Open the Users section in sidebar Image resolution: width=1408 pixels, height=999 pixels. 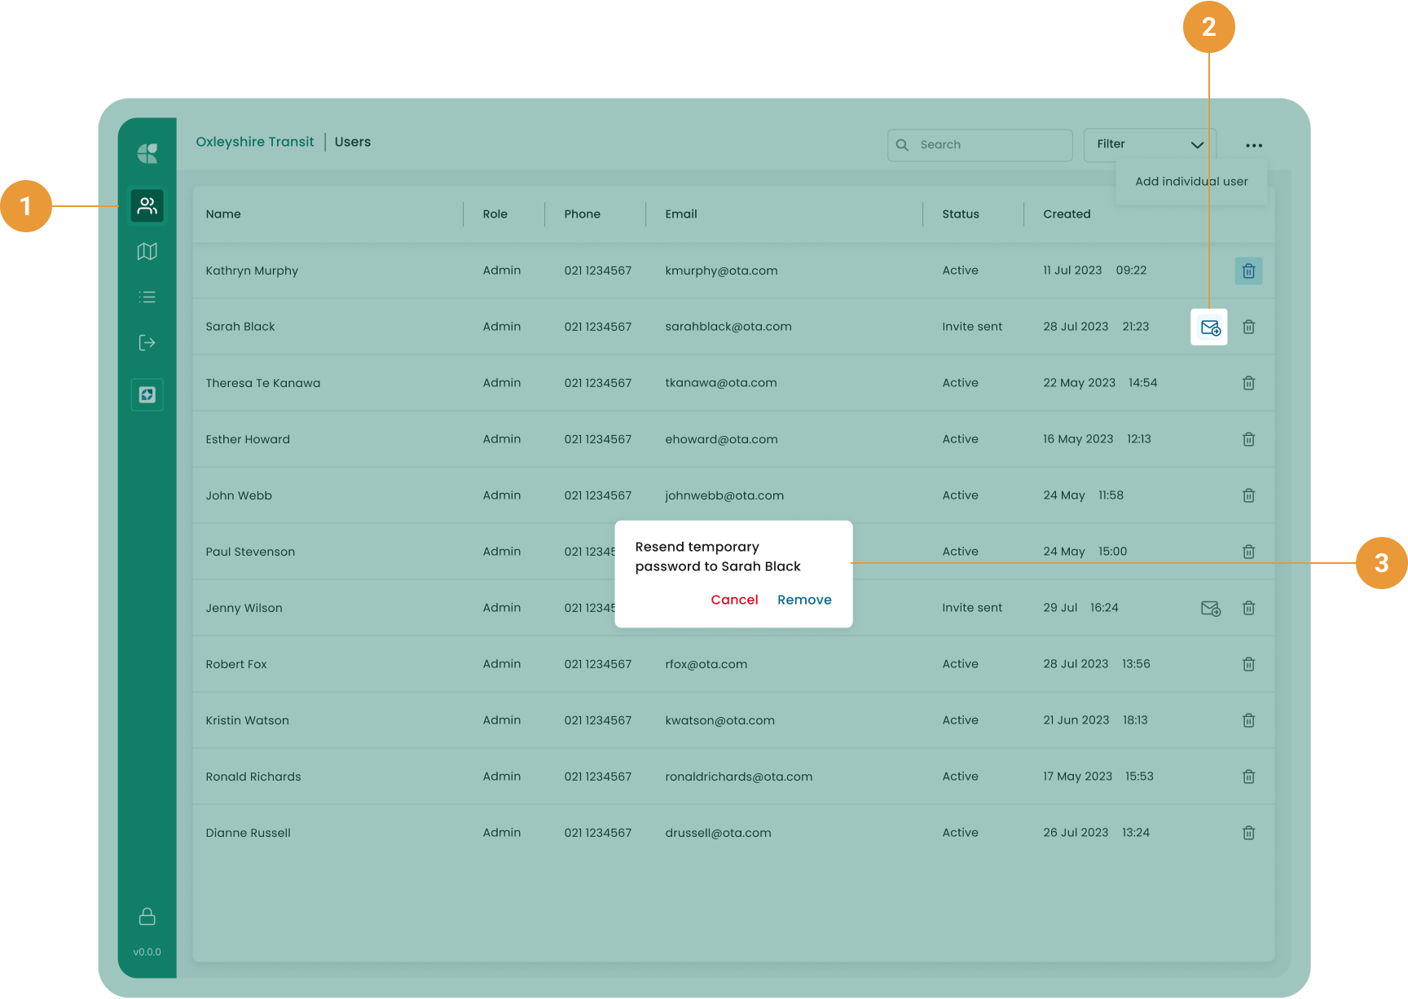[x=147, y=206]
